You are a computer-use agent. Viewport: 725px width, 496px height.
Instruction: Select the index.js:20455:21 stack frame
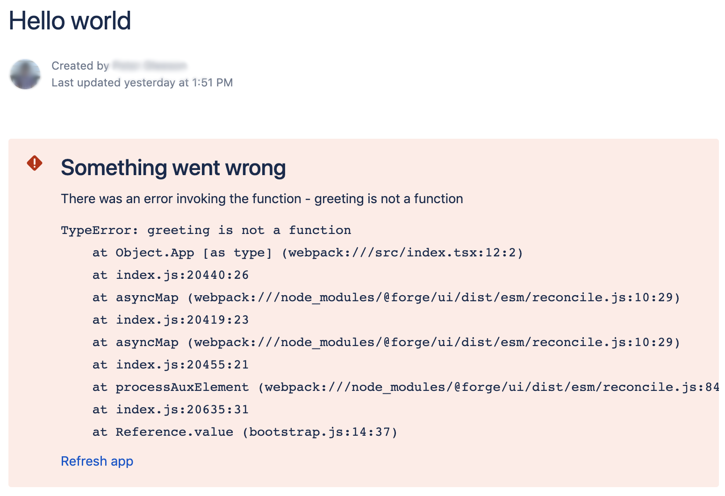pos(170,364)
